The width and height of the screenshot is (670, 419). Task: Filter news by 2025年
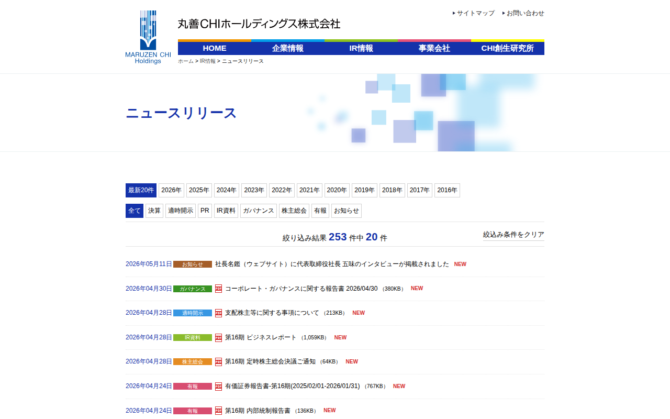199,190
